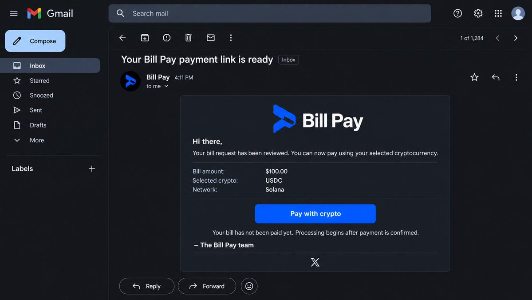Click the Bill Pay sender avatar

point(130,81)
